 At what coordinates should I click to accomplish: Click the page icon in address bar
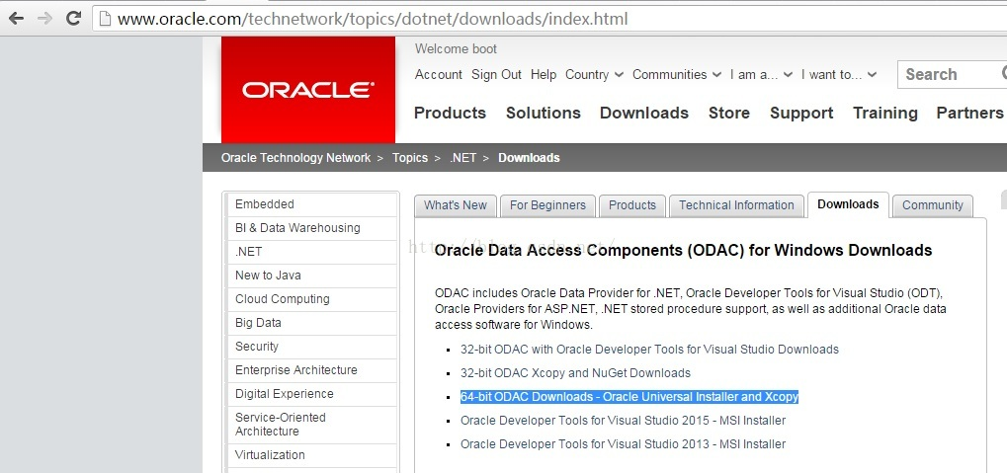pyautogui.click(x=105, y=19)
